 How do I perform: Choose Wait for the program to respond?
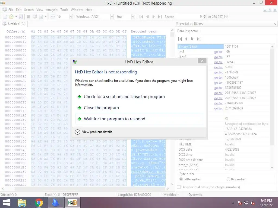(x=139, y=119)
